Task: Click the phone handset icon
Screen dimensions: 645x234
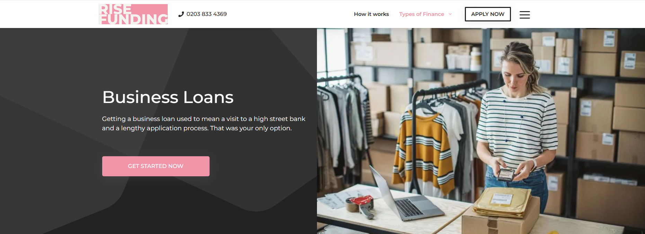Action: pos(181,14)
